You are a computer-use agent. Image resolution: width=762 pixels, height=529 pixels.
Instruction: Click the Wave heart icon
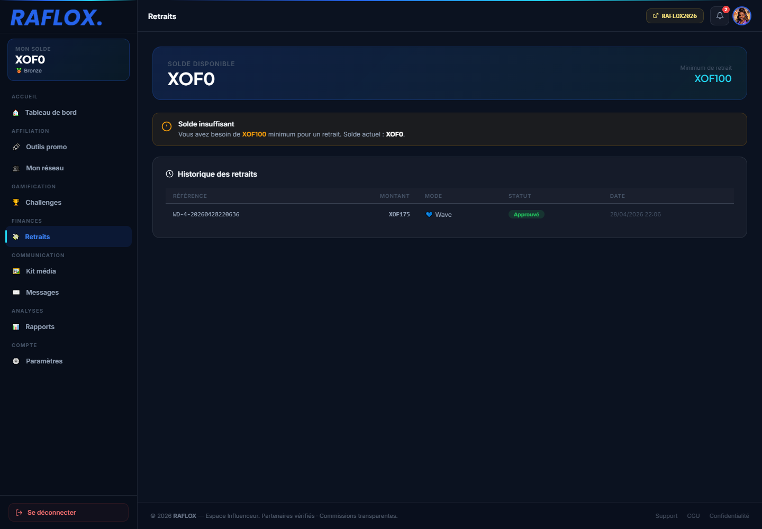429,215
